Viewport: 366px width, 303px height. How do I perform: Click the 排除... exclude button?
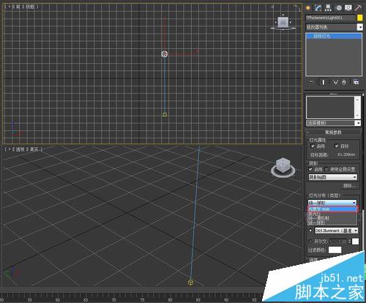click(x=349, y=186)
